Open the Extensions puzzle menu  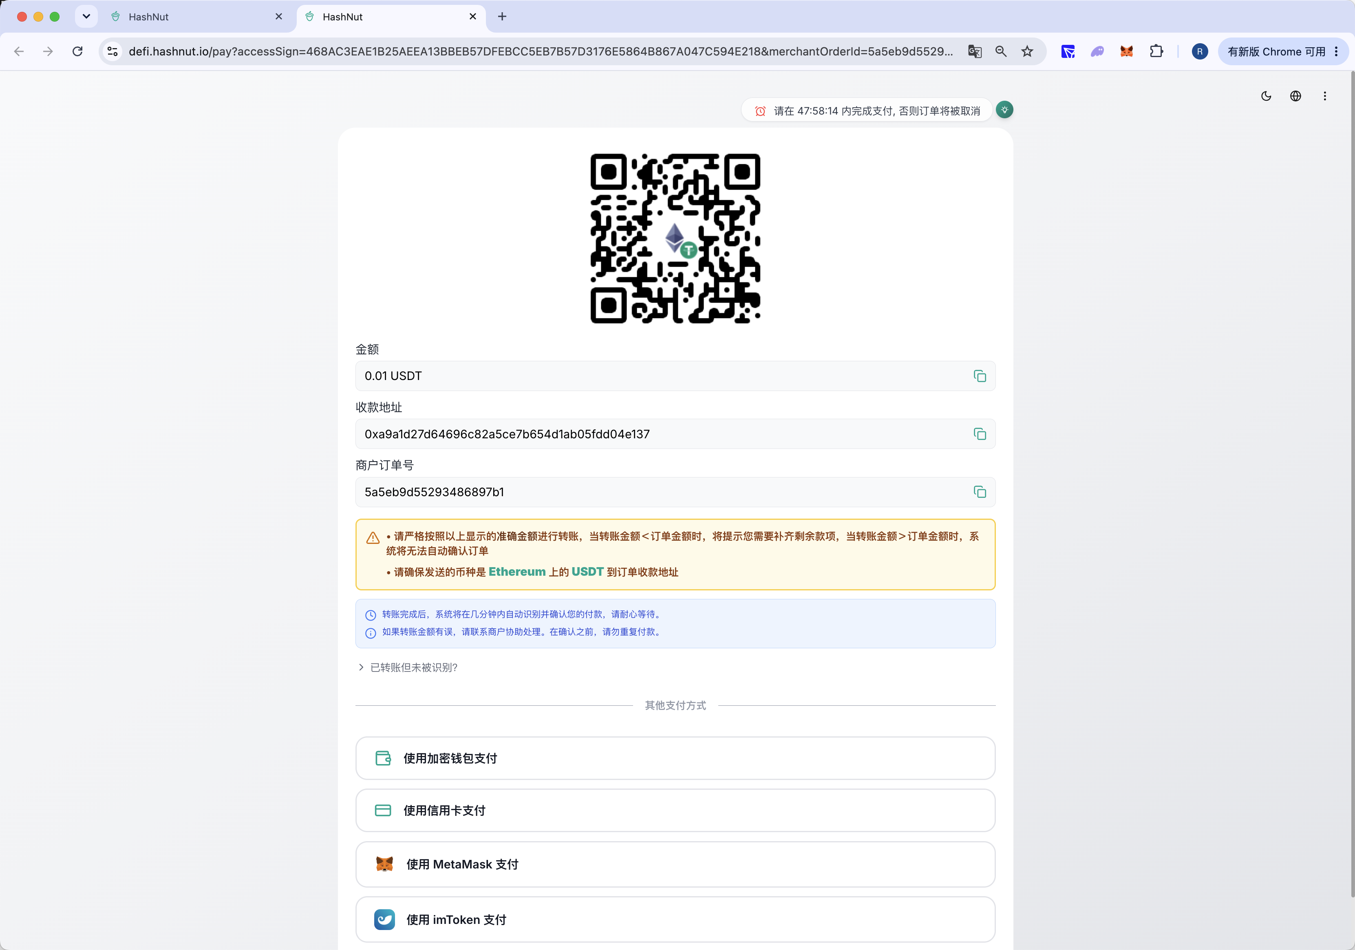click(1156, 51)
